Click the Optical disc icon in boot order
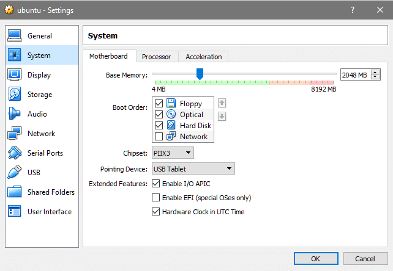 click(171, 114)
